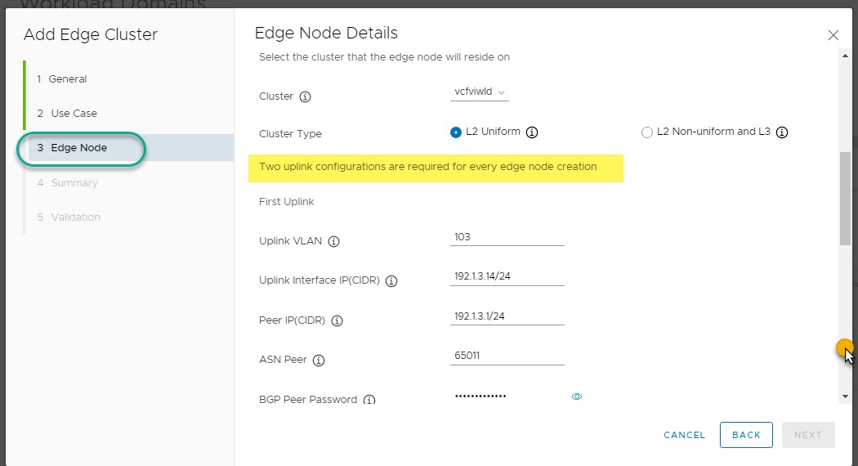Open the Uplink VLAN info tooltip icon
The image size is (858, 466).
(x=333, y=242)
